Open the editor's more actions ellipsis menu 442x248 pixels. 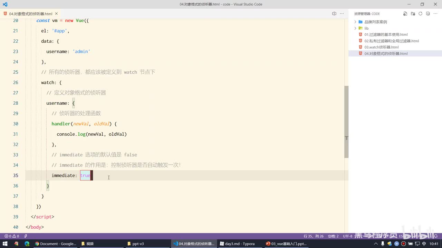(x=342, y=14)
